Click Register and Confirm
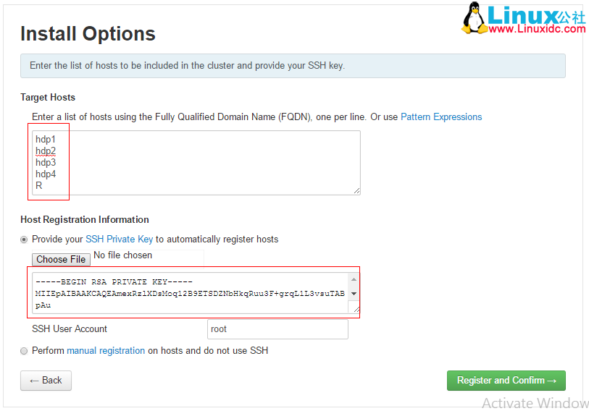 [x=506, y=381]
